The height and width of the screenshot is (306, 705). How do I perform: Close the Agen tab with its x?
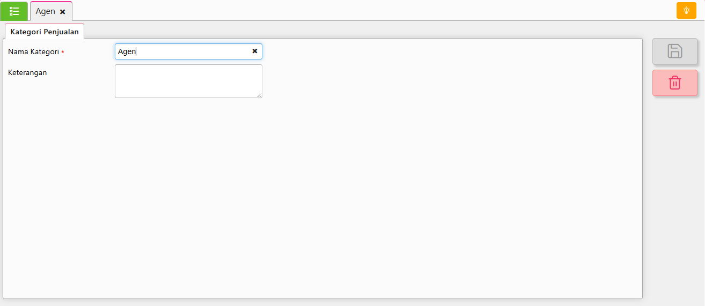(63, 12)
